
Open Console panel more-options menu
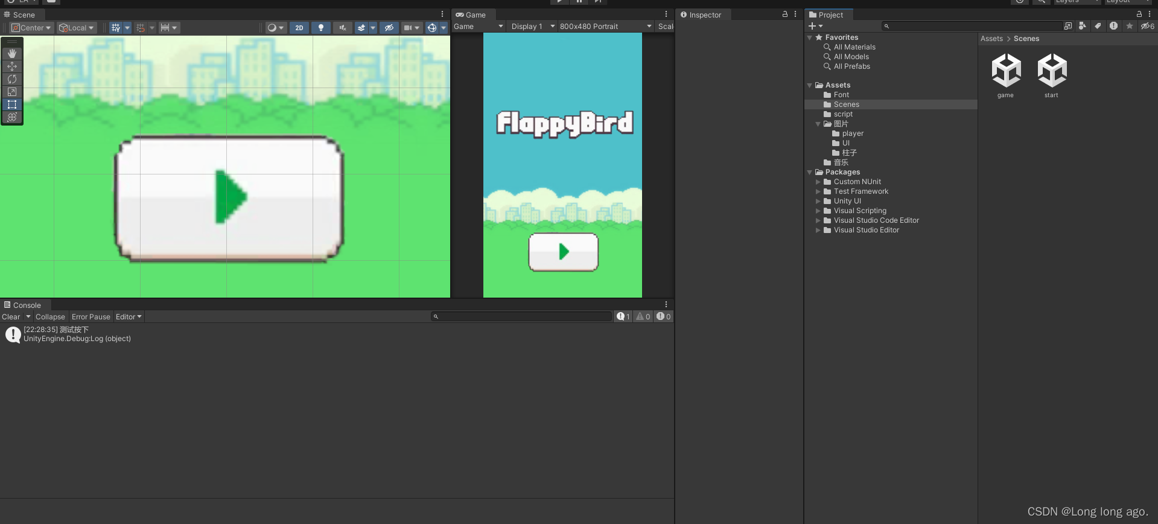[666, 304]
